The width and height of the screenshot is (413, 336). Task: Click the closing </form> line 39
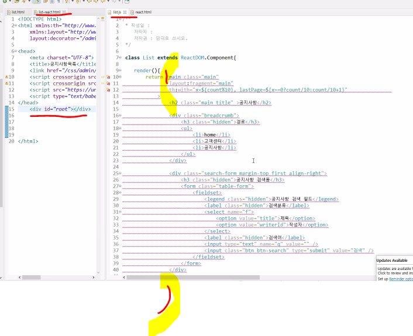point(191,264)
